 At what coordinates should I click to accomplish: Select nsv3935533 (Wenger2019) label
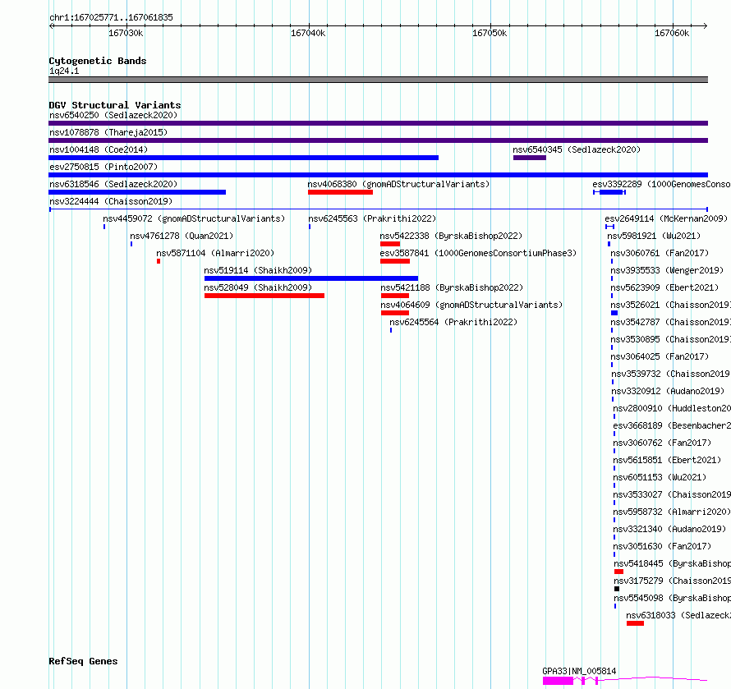click(x=667, y=270)
